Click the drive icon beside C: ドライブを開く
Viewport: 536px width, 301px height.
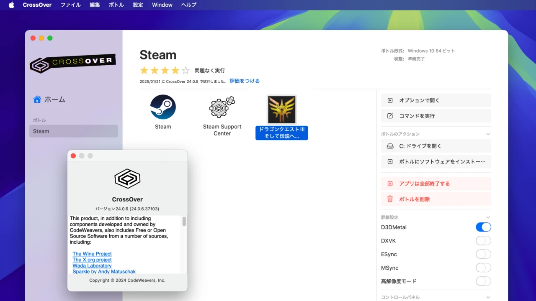(x=390, y=146)
